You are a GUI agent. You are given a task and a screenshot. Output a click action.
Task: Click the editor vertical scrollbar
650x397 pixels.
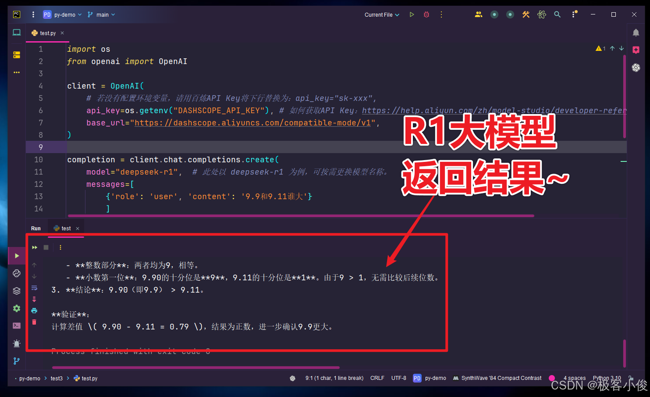pyautogui.click(x=625, y=97)
